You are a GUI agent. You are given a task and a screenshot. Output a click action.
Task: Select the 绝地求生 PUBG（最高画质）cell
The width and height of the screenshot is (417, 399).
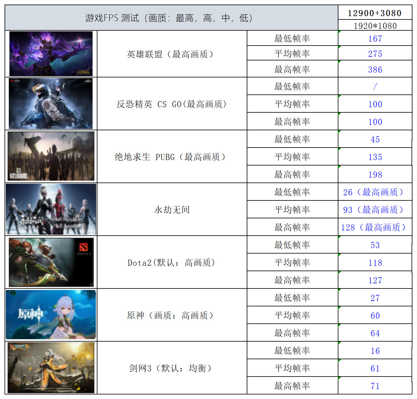[172, 157]
